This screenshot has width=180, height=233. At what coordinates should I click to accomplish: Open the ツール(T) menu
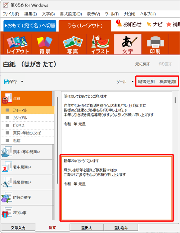[112, 14]
